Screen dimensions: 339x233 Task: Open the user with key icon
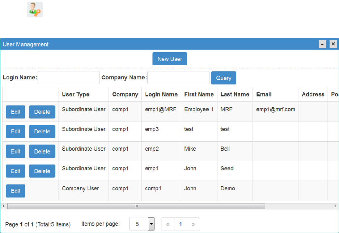coord(35,9)
